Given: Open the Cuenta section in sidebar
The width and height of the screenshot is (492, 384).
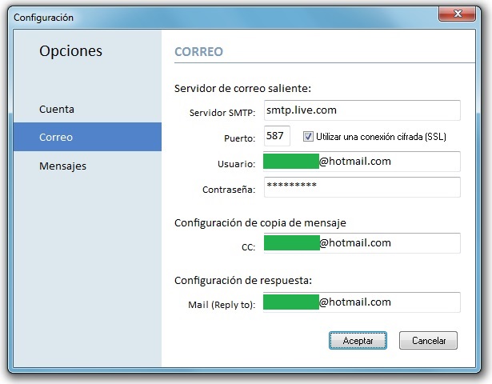Looking at the screenshot, I should pyautogui.click(x=57, y=109).
